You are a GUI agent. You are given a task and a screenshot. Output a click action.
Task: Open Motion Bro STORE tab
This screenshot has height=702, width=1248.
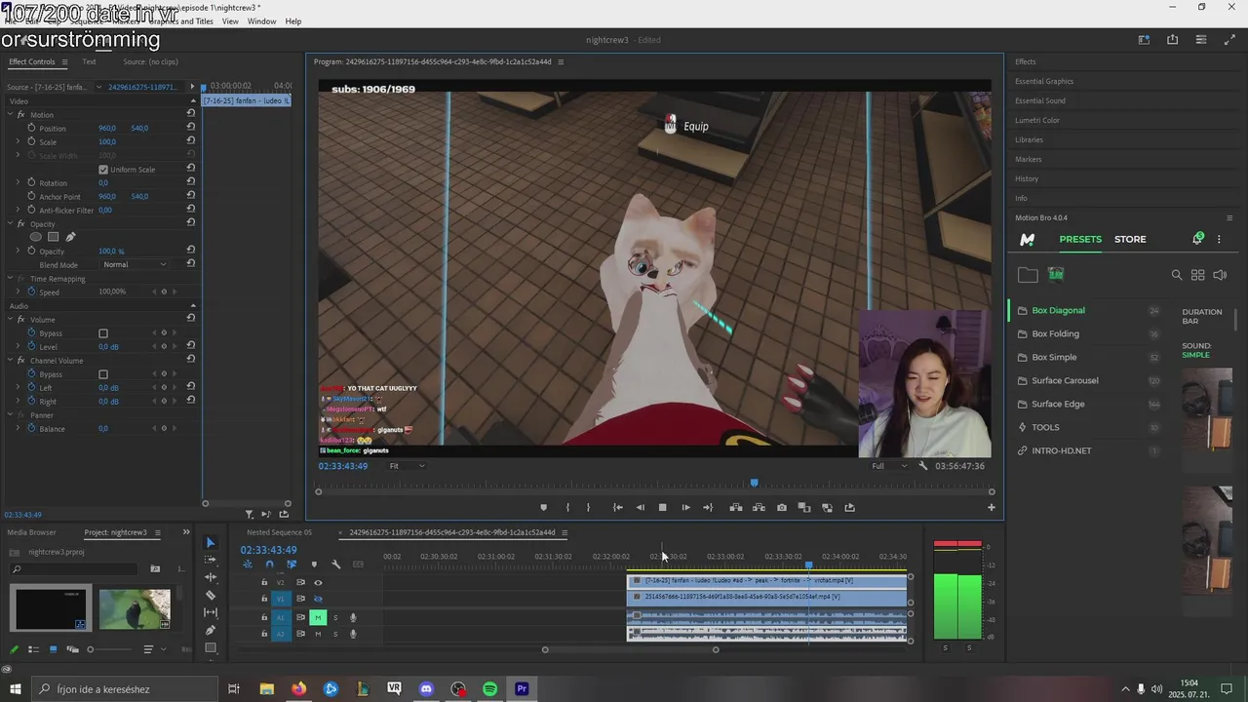point(1130,239)
